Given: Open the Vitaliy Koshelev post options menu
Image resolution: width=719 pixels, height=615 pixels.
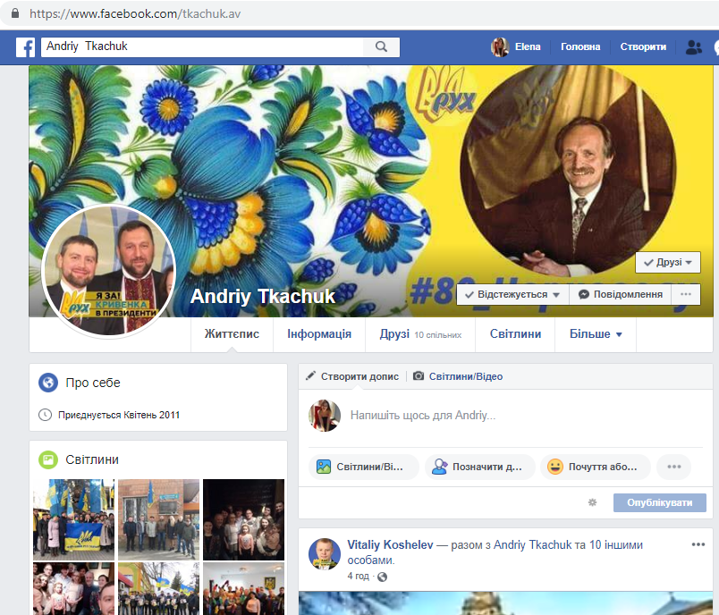Looking at the screenshot, I should (x=698, y=544).
